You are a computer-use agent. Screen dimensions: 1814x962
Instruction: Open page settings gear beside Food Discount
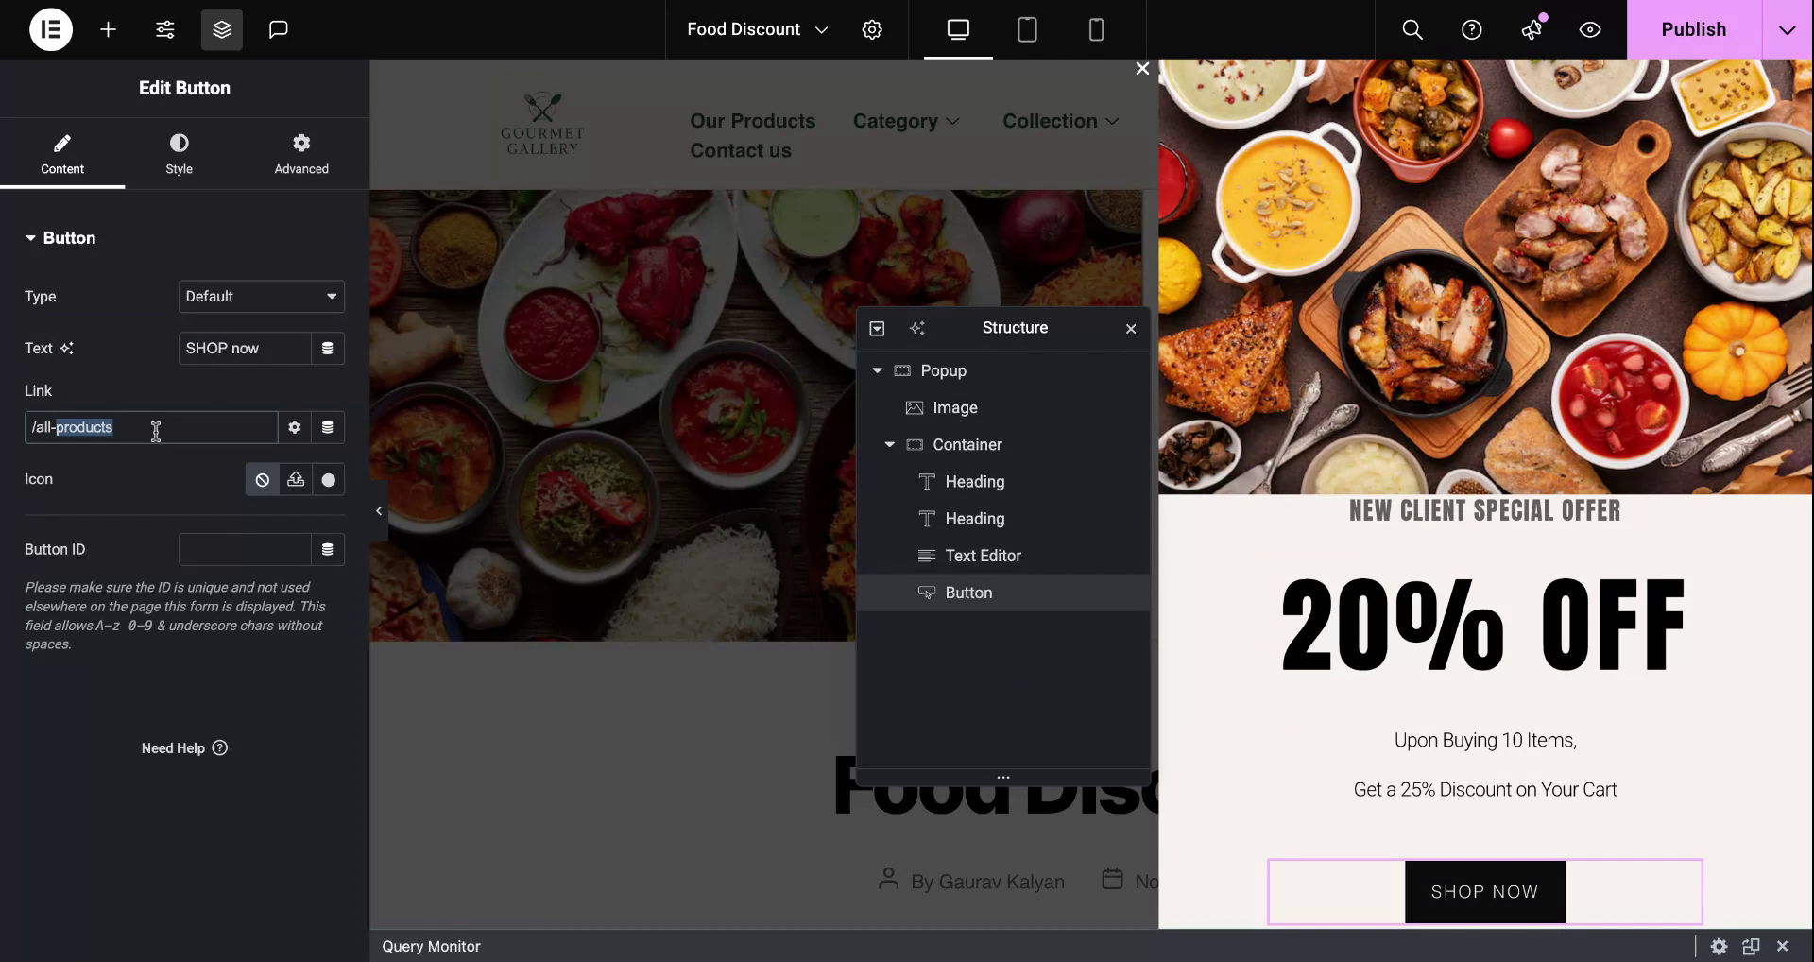click(x=872, y=29)
